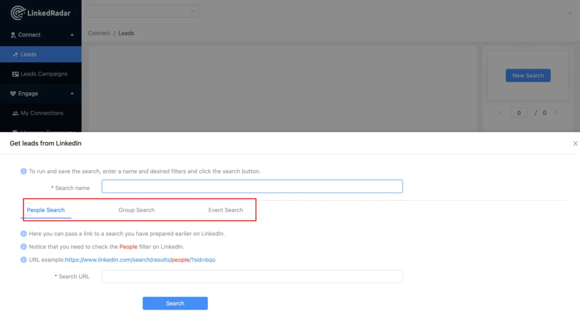Open Leads Campaigns in the sidebar
This screenshot has width=580, height=318.
tap(43, 74)
